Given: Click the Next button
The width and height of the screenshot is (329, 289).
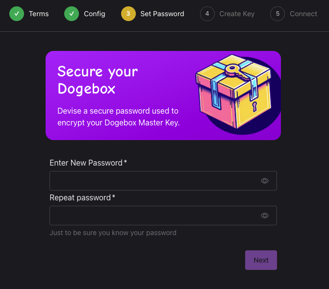Looking at the screenshot, I should pos(261,260).
